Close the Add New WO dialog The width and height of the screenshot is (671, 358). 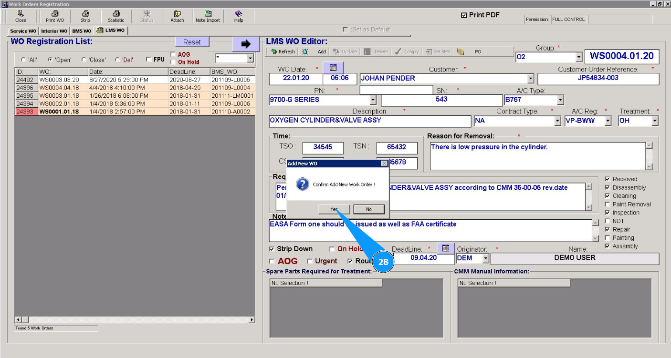coord(384,163)
